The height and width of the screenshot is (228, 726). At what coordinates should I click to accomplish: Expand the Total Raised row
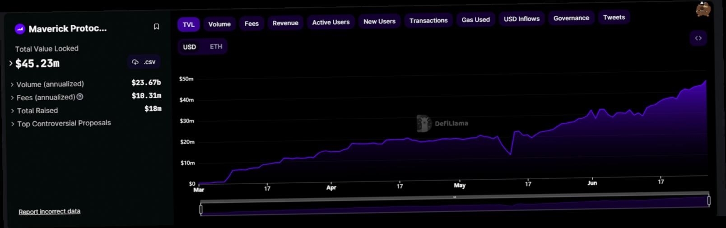click(12, 111)
